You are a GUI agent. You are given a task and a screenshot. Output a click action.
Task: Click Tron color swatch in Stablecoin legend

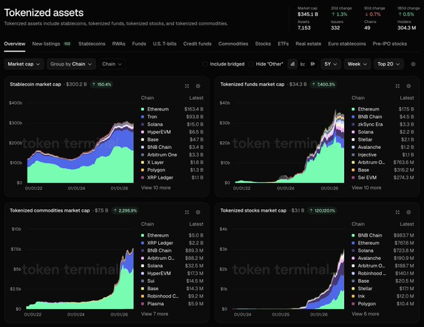tap(143, 116)
